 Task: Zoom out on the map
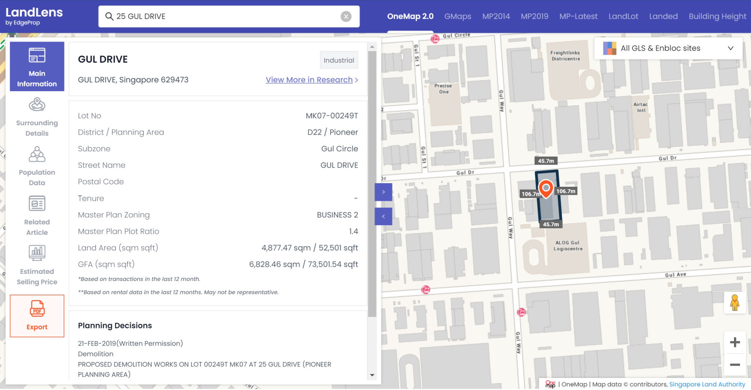[734, 365]
